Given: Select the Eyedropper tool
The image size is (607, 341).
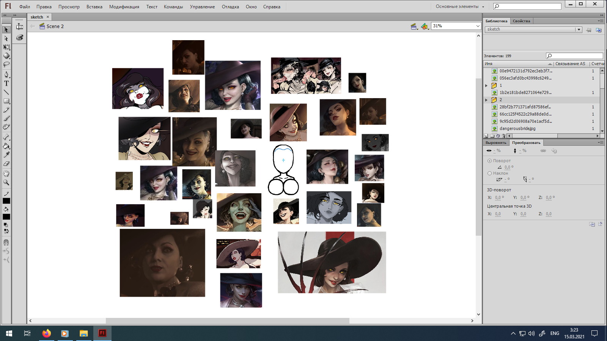Looking at the screenshot, I should tap(6, 155).
